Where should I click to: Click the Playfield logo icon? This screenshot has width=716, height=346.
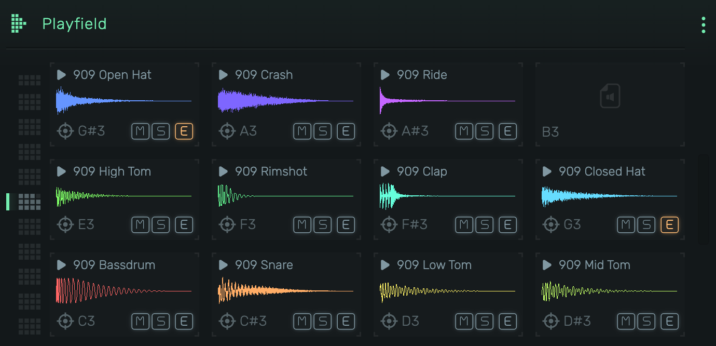pyautogui.click(x=19, y=23)
